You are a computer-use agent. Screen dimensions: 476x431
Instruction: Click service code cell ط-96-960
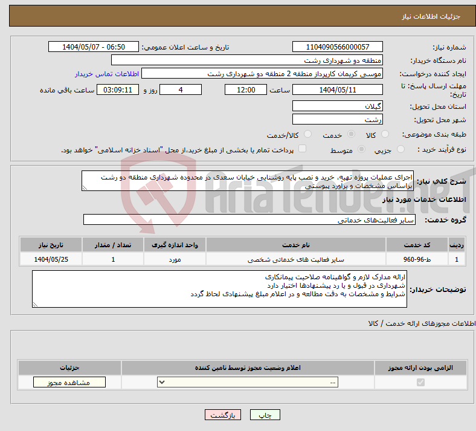[417, 259]
